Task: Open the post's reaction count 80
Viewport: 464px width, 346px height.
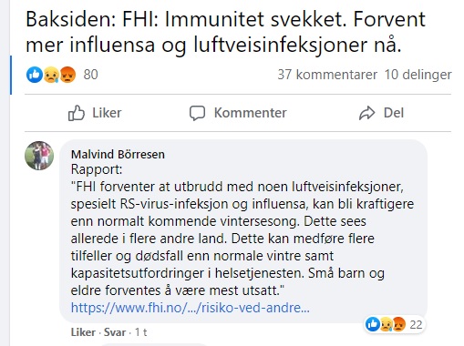Action: 91,75
